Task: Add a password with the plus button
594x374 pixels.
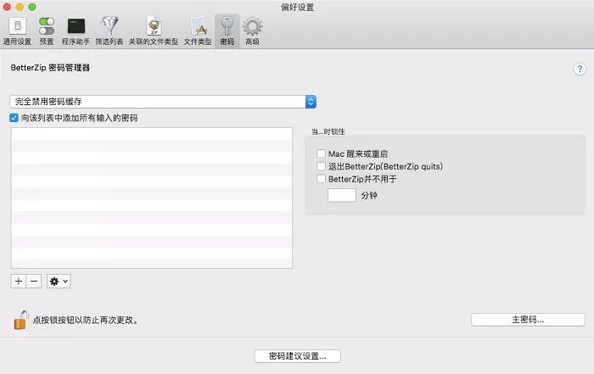Action: click(18, 282)
